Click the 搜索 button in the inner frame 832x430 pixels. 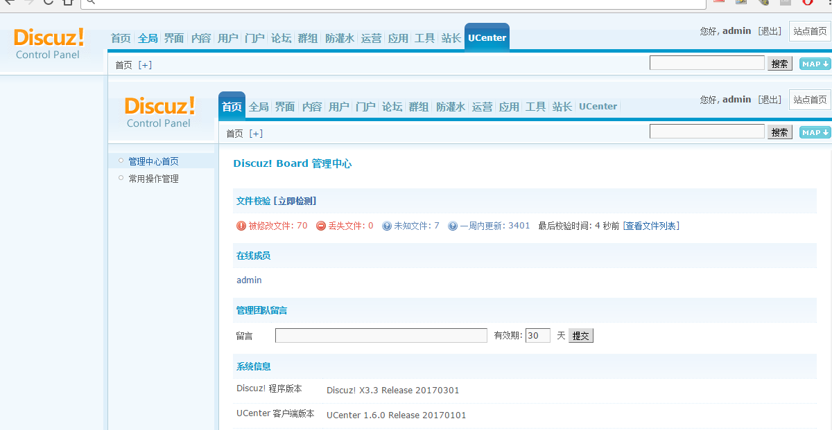(x=780, y=132)
